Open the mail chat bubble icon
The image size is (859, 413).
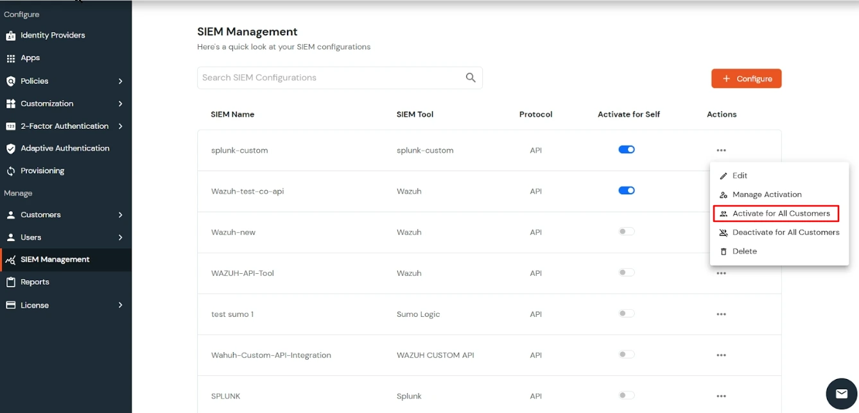pyautogui.click(x=841, y=393)
